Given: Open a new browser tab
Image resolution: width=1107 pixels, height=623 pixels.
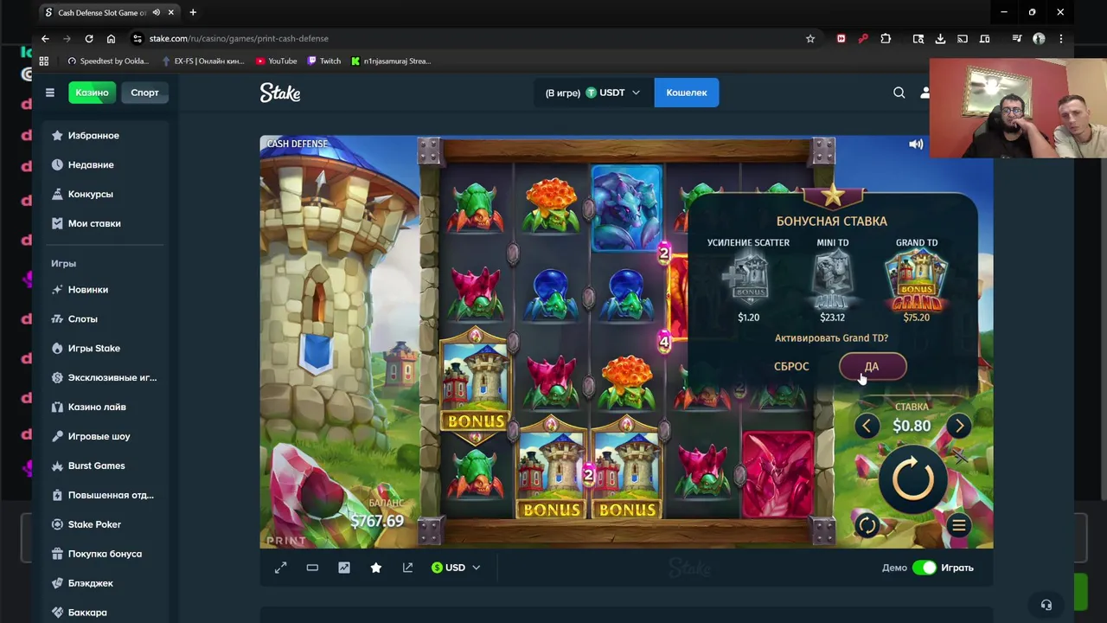Looking at the screenshot, I should click(x=193, y=12).
